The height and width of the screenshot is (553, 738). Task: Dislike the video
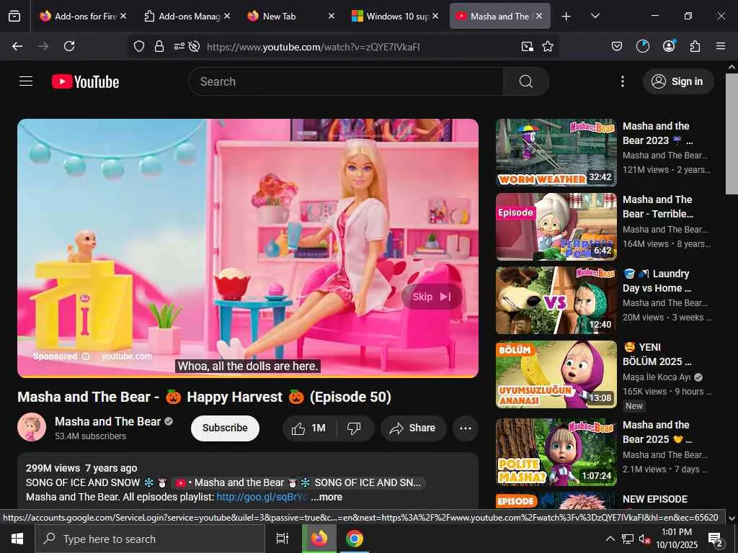[354, 428]
